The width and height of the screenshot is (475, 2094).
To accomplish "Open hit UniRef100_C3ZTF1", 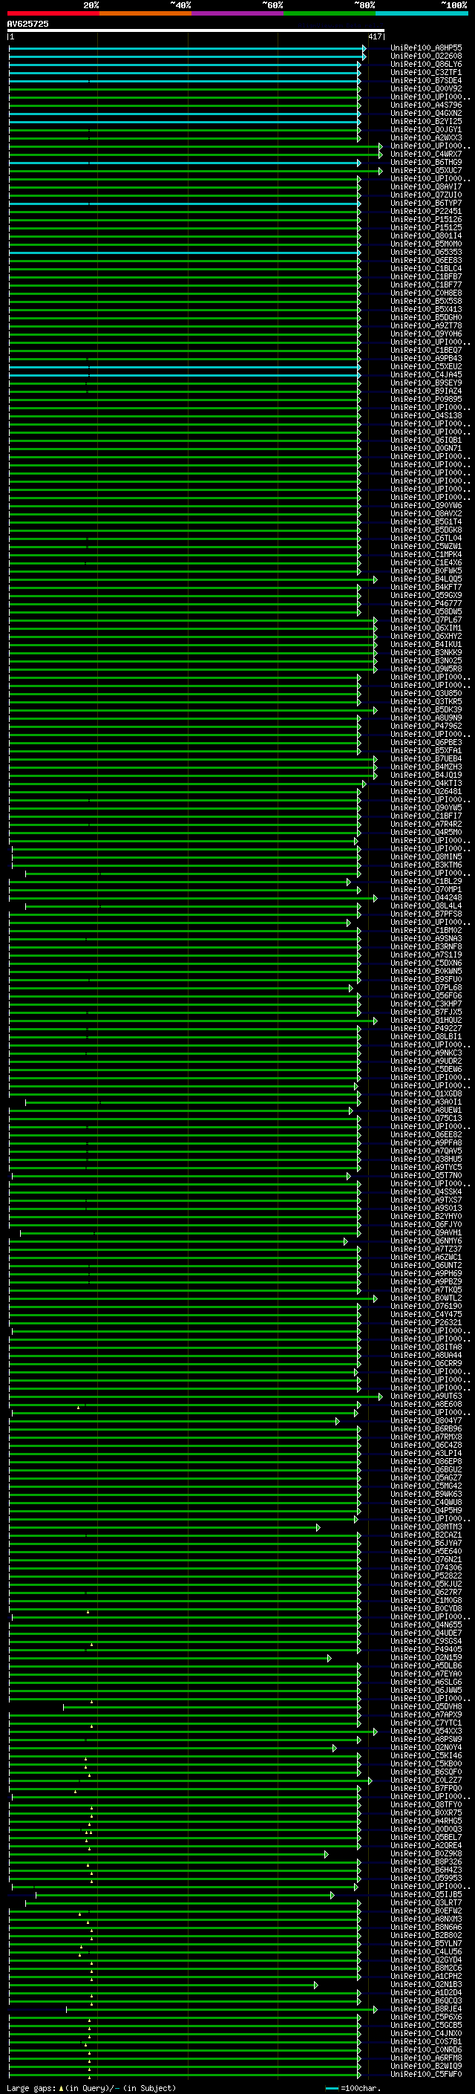I will tap(426, 72).
